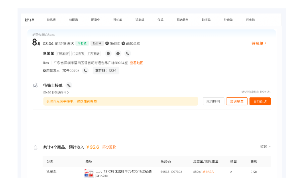Open the 三元 milk product thumbnail
The image size is (303, 186).
(x=89, y=173)
